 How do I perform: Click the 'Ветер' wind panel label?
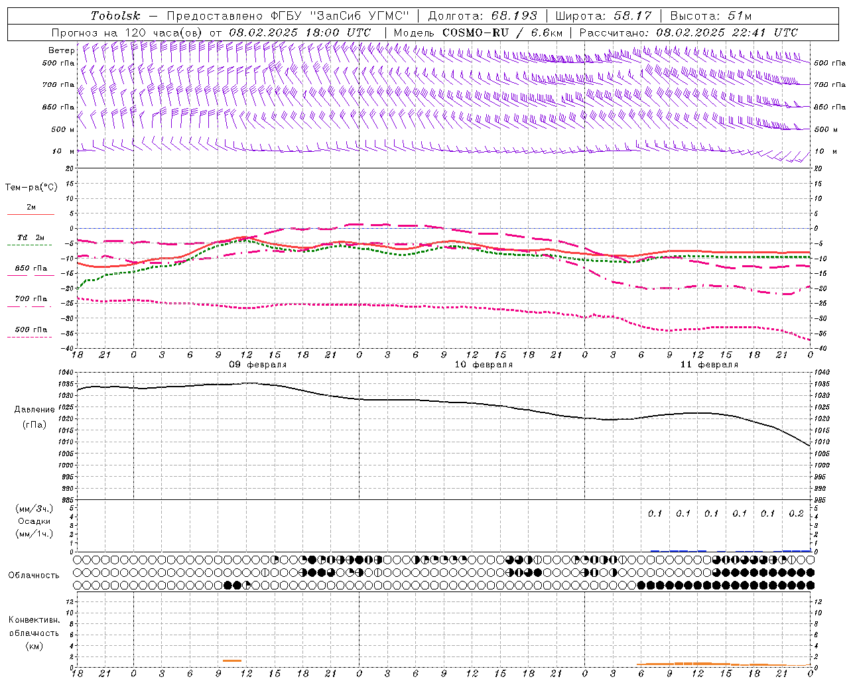click(61, 50)
